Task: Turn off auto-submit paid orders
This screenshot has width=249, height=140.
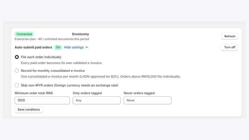Action: [230, 47]
